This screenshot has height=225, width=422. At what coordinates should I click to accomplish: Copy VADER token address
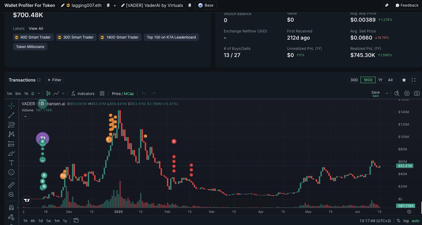[190, 5]
